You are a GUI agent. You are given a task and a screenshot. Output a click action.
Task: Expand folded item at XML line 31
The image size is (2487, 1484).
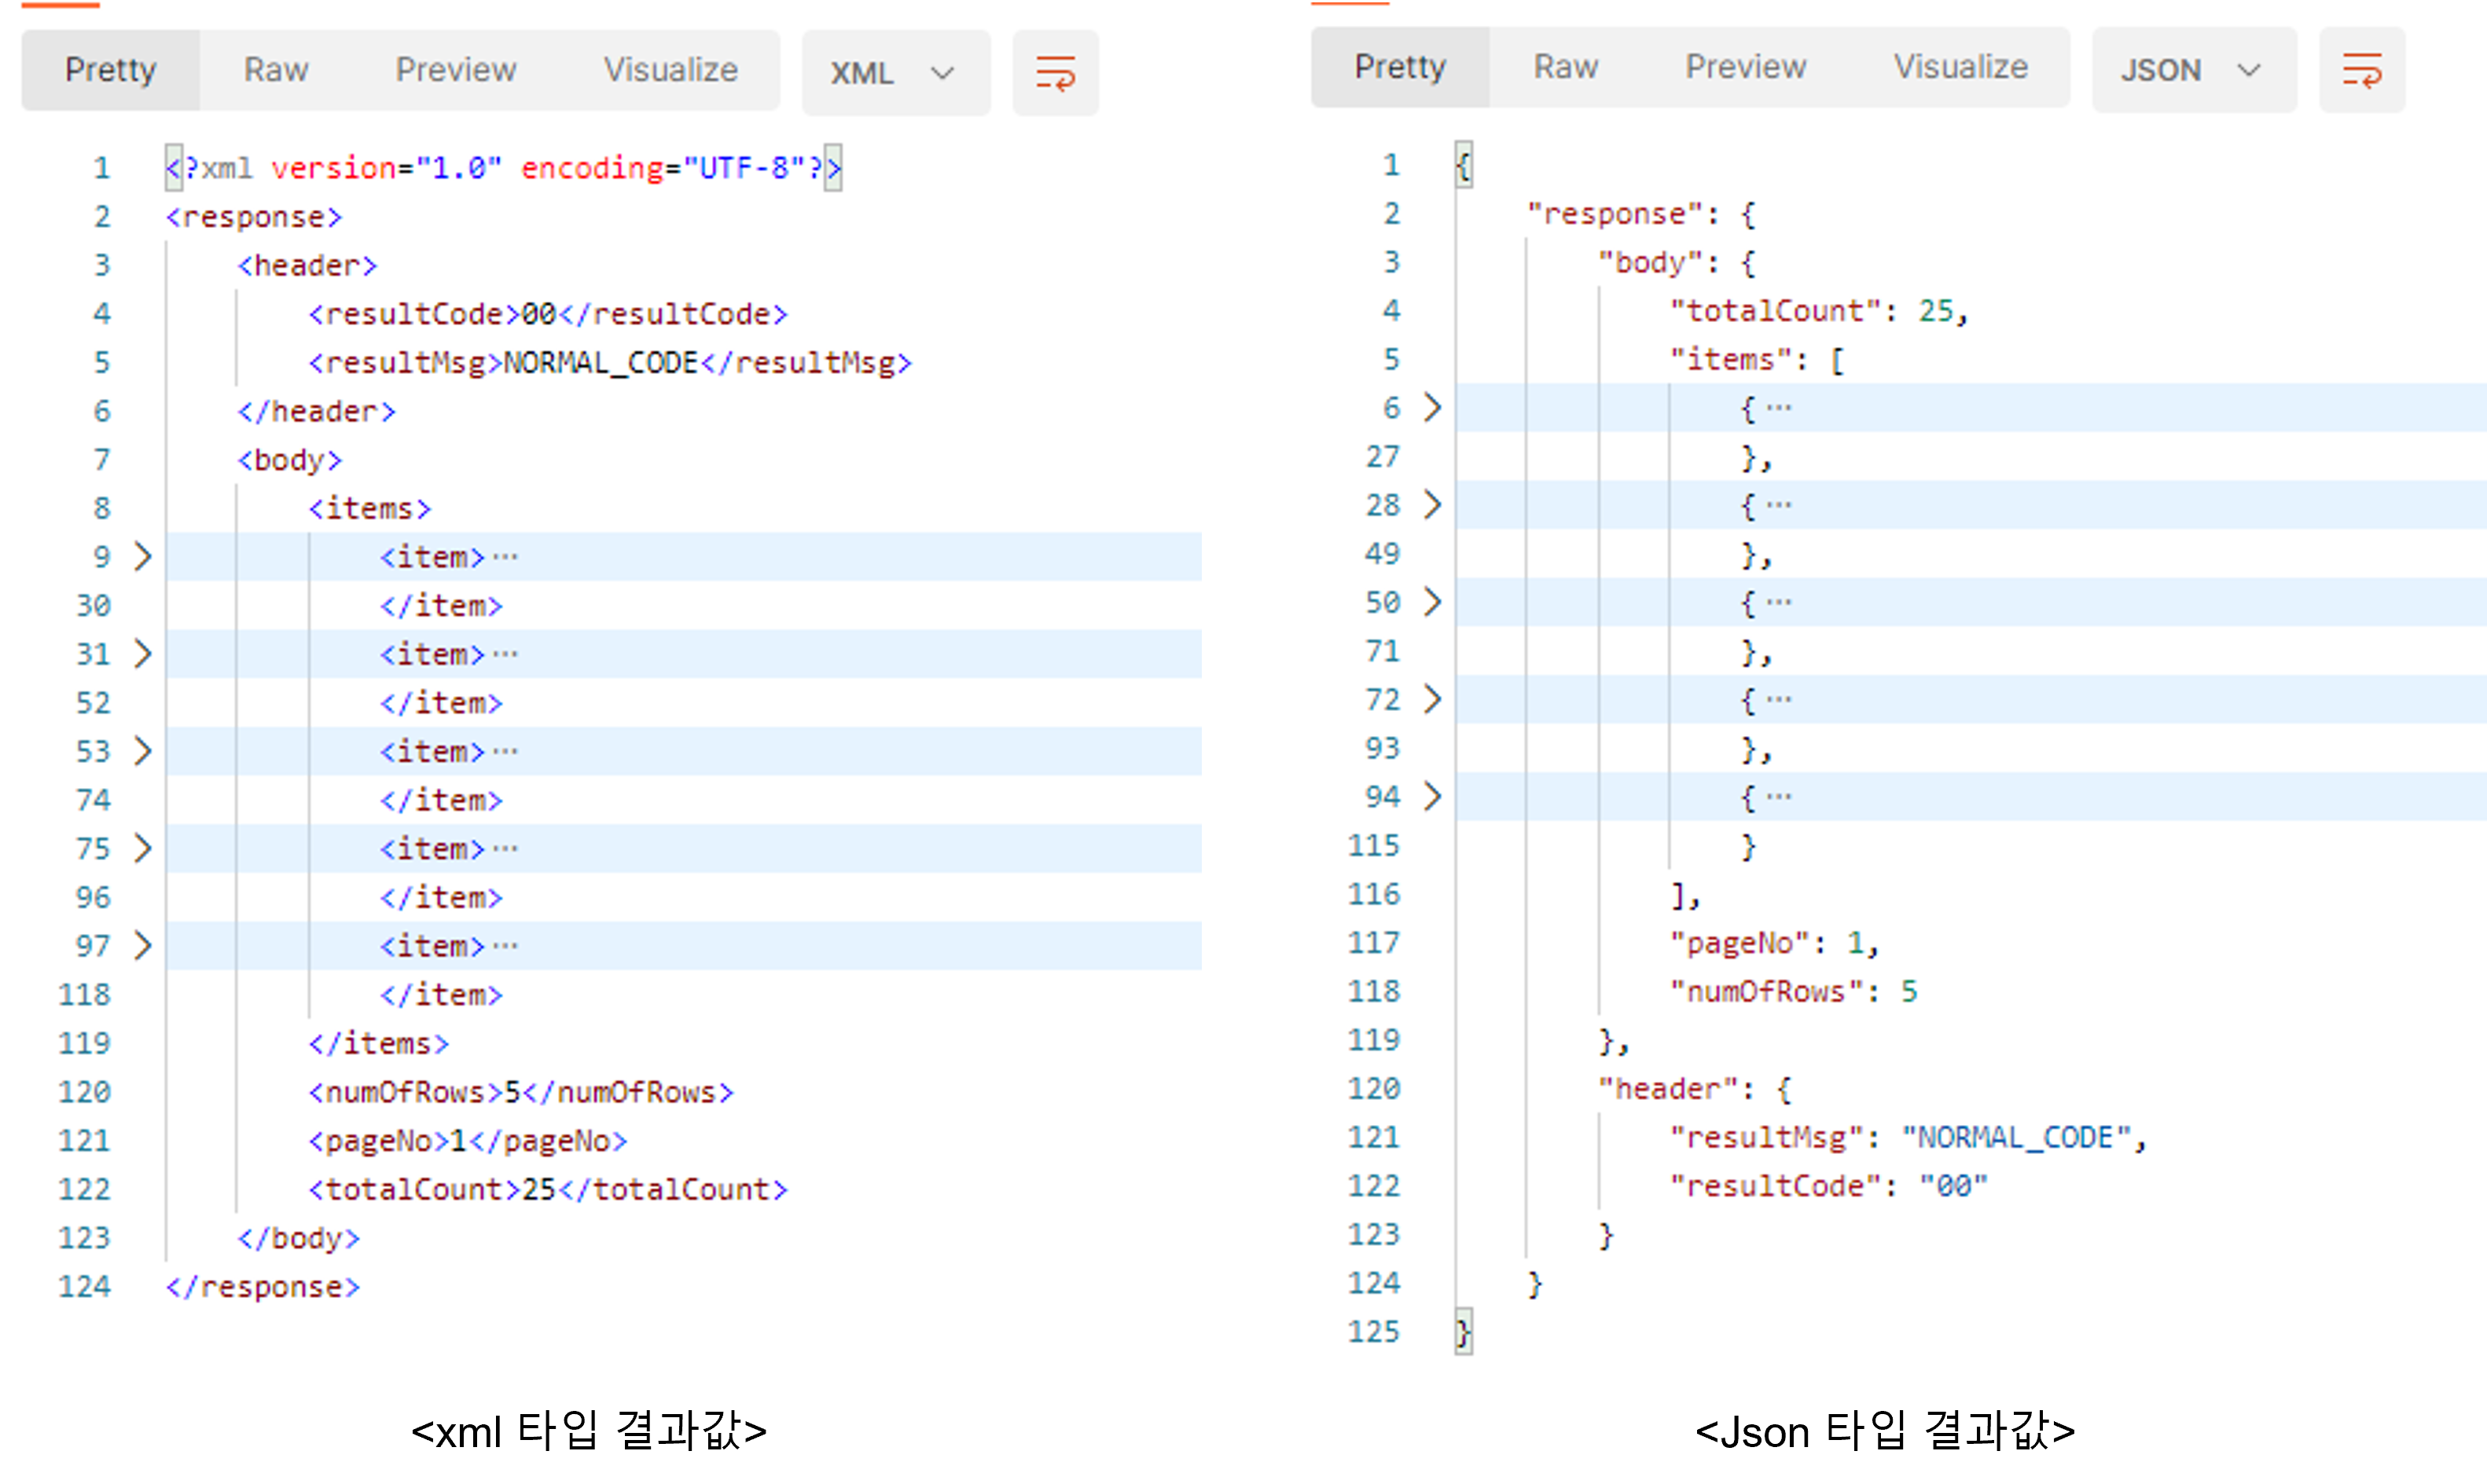click(x=143, y=654)
